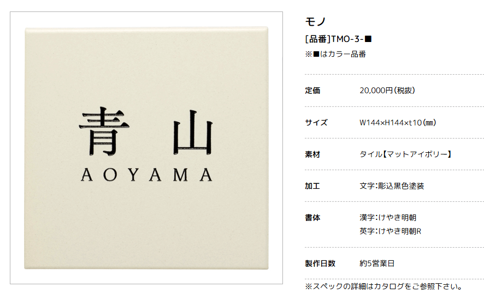
Task: Click the W144×H144×t10 size value
Action: [x=398, y=123]
